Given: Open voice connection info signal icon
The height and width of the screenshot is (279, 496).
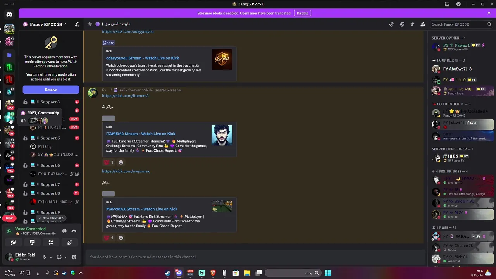Looking at the screenshot, I should (10, 231).
